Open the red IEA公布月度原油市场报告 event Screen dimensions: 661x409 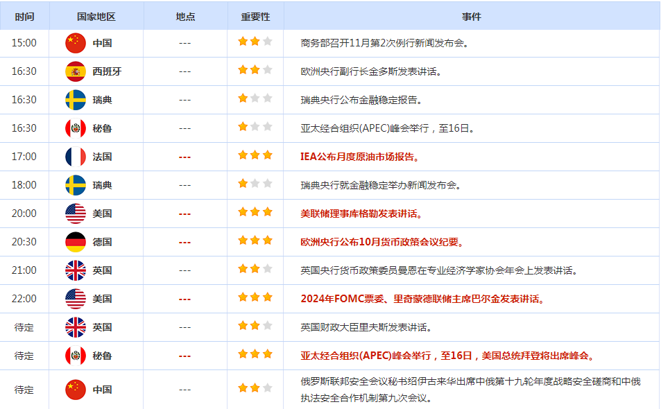(x=360, y=157)
